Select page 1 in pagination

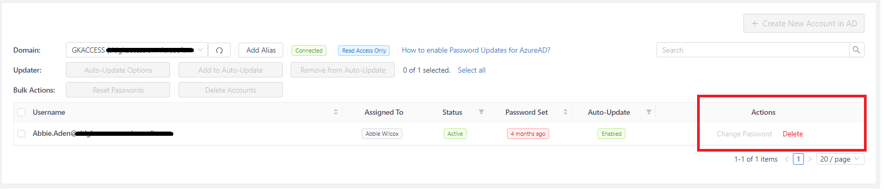point(798,159)
